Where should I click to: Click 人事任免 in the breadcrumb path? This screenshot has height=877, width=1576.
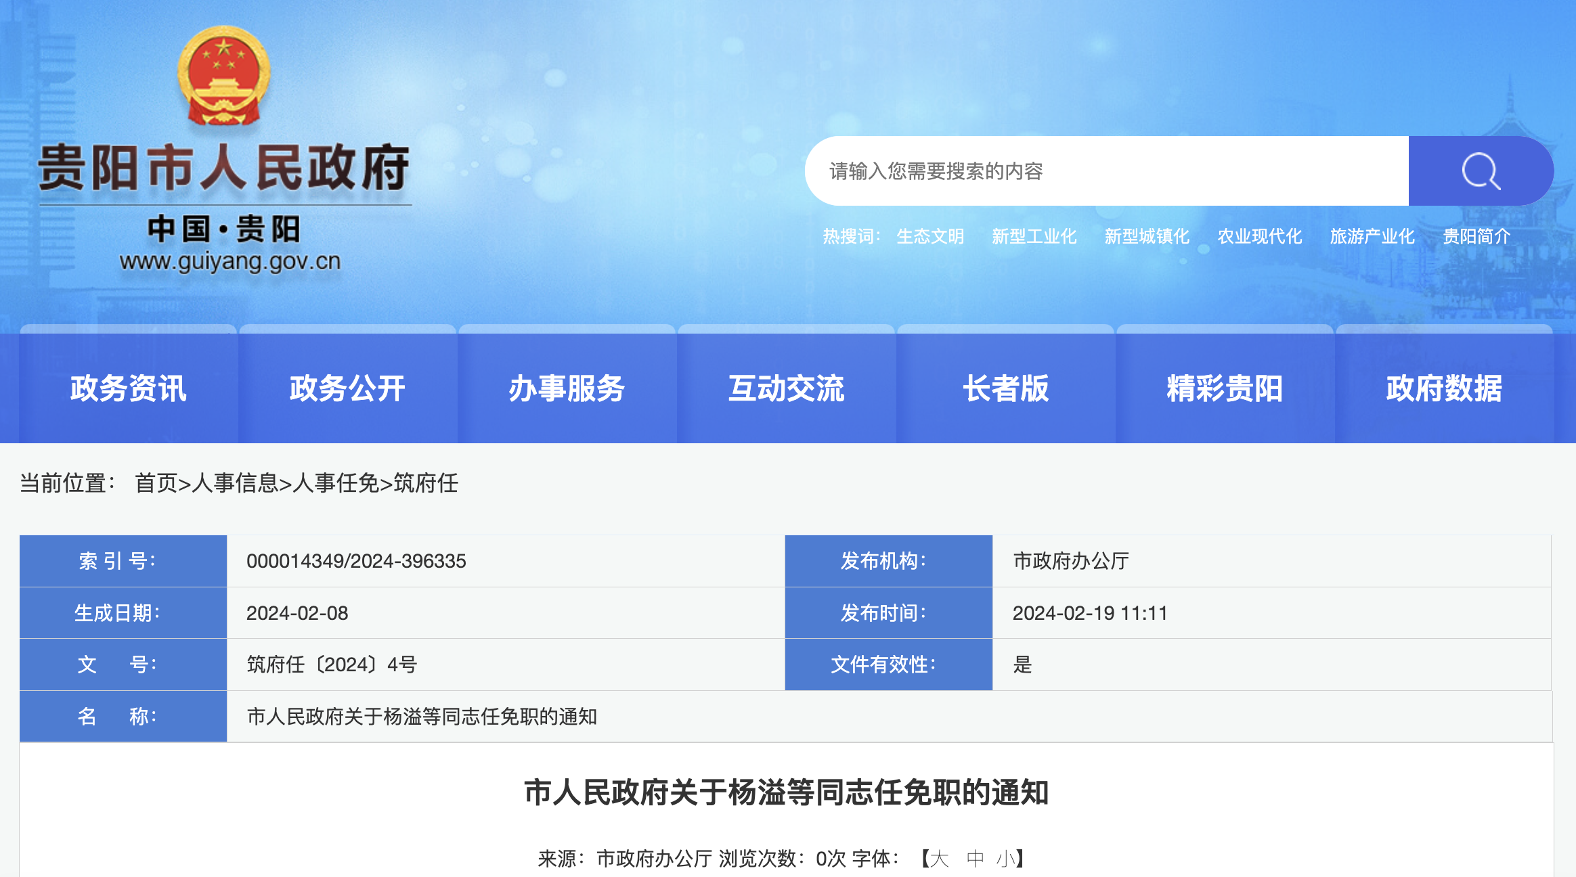[335, 483]
